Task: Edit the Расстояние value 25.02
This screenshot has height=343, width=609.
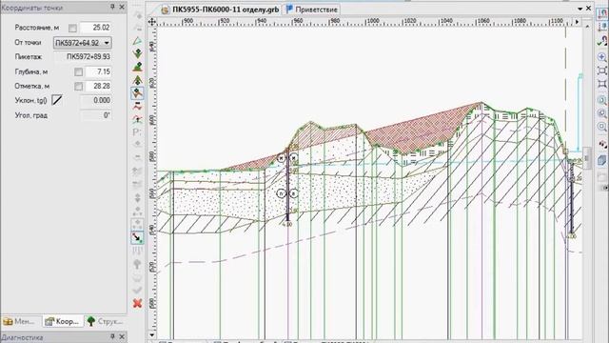Action: click(96, 28)
